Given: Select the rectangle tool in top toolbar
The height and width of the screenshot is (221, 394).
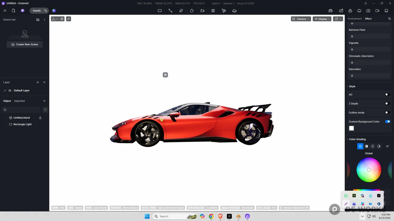Looking at the screenshot, I should point(160,10).
